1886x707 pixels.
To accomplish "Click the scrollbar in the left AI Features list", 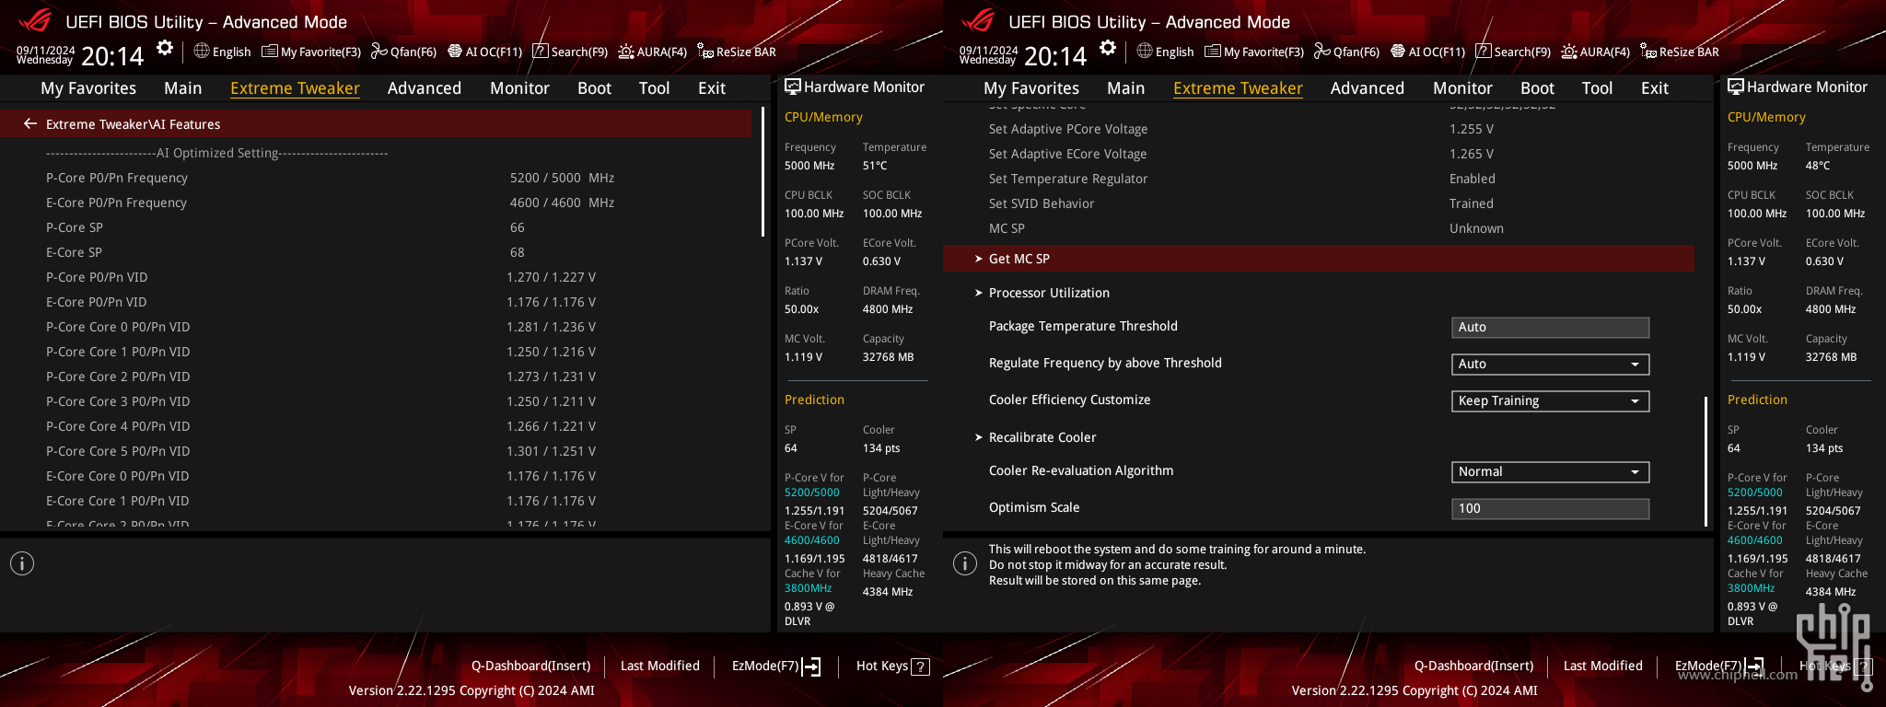I will (763, 172).
